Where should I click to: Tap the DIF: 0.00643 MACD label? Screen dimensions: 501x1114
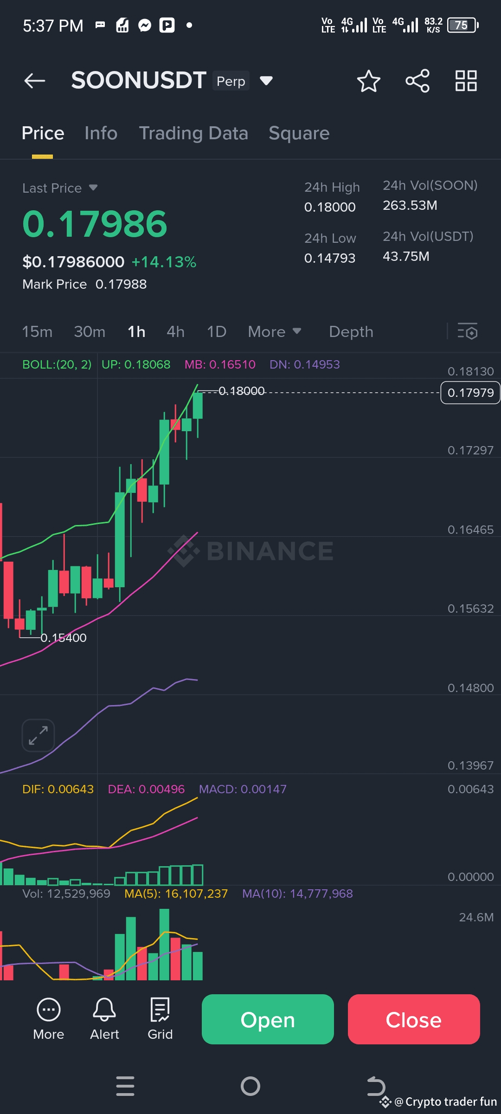point(58,789)
